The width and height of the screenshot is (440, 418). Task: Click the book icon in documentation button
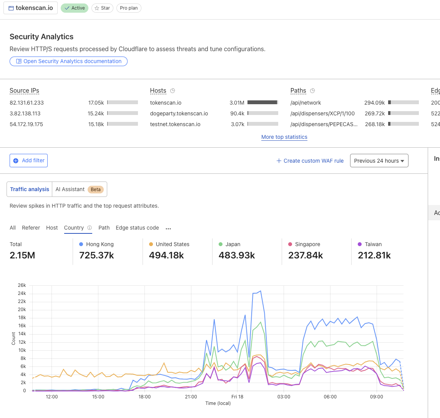tap(19, 61)
